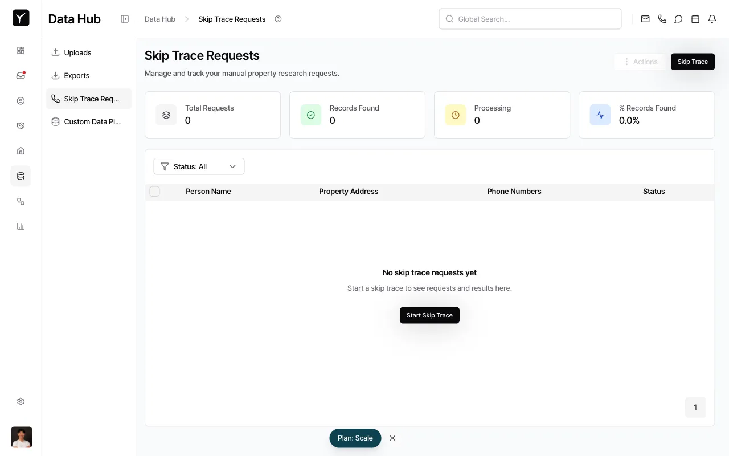The image size is (729, 456).
Task: Open the inbox icon showing red dot
Action: click(21, 75)
